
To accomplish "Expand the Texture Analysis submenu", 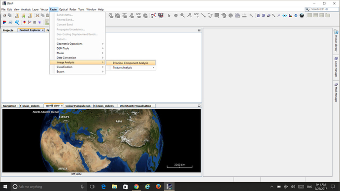I will tap(131, 68).
